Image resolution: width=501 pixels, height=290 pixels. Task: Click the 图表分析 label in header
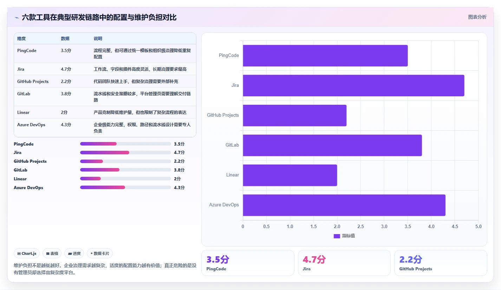pos(477,17)
